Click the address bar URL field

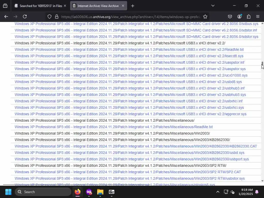130,17
